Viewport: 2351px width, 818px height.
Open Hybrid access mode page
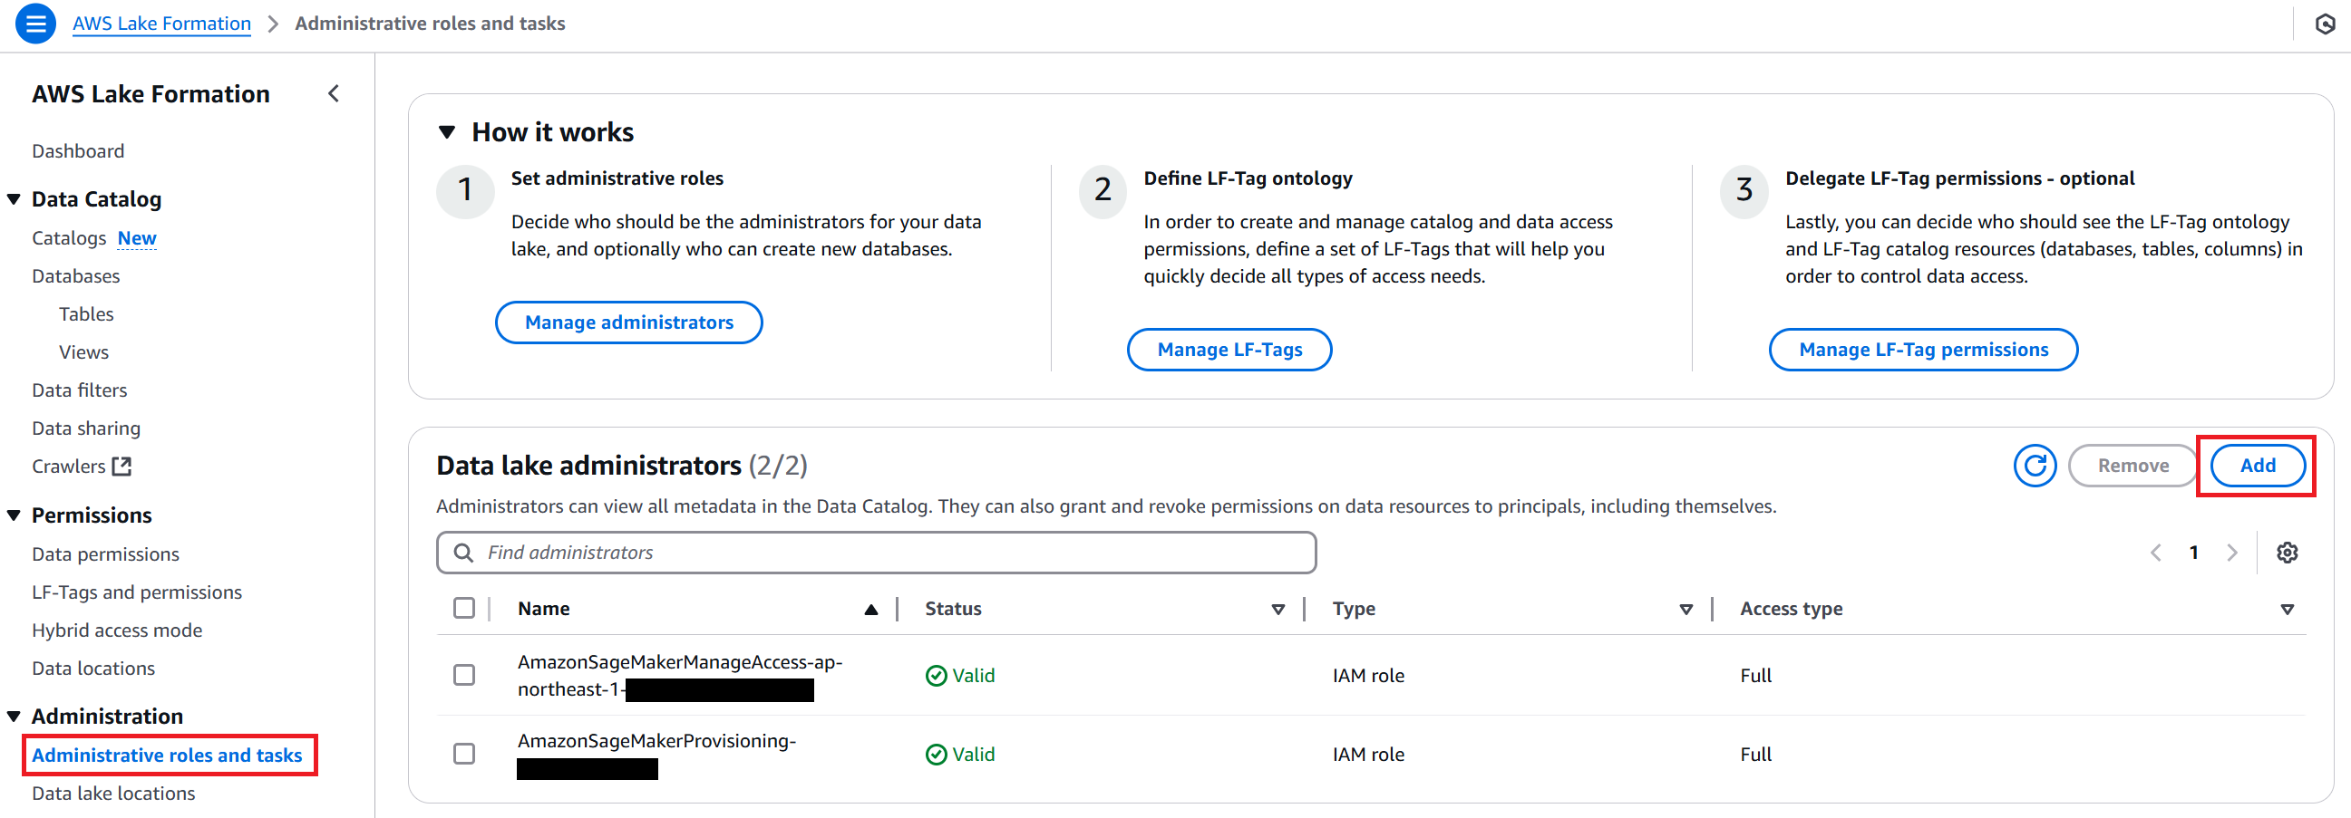117,631
